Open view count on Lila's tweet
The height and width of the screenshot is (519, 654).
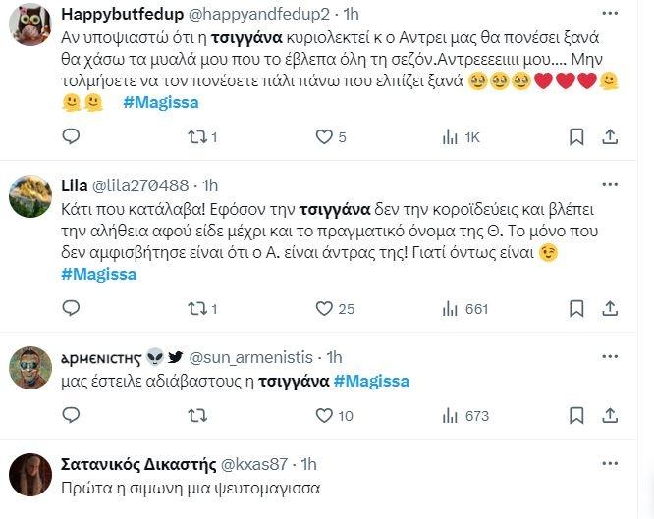(450, 308)
